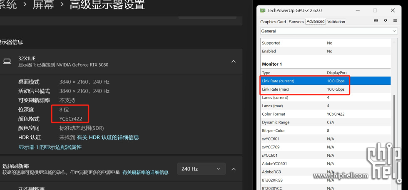Screen dimensions: 408x190
Task: Open the 240 Hz refresh rate dropdown
Action: tap(202, 169)
